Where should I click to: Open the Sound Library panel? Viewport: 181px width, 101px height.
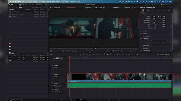pyautogui.click(x=49, y=5)
